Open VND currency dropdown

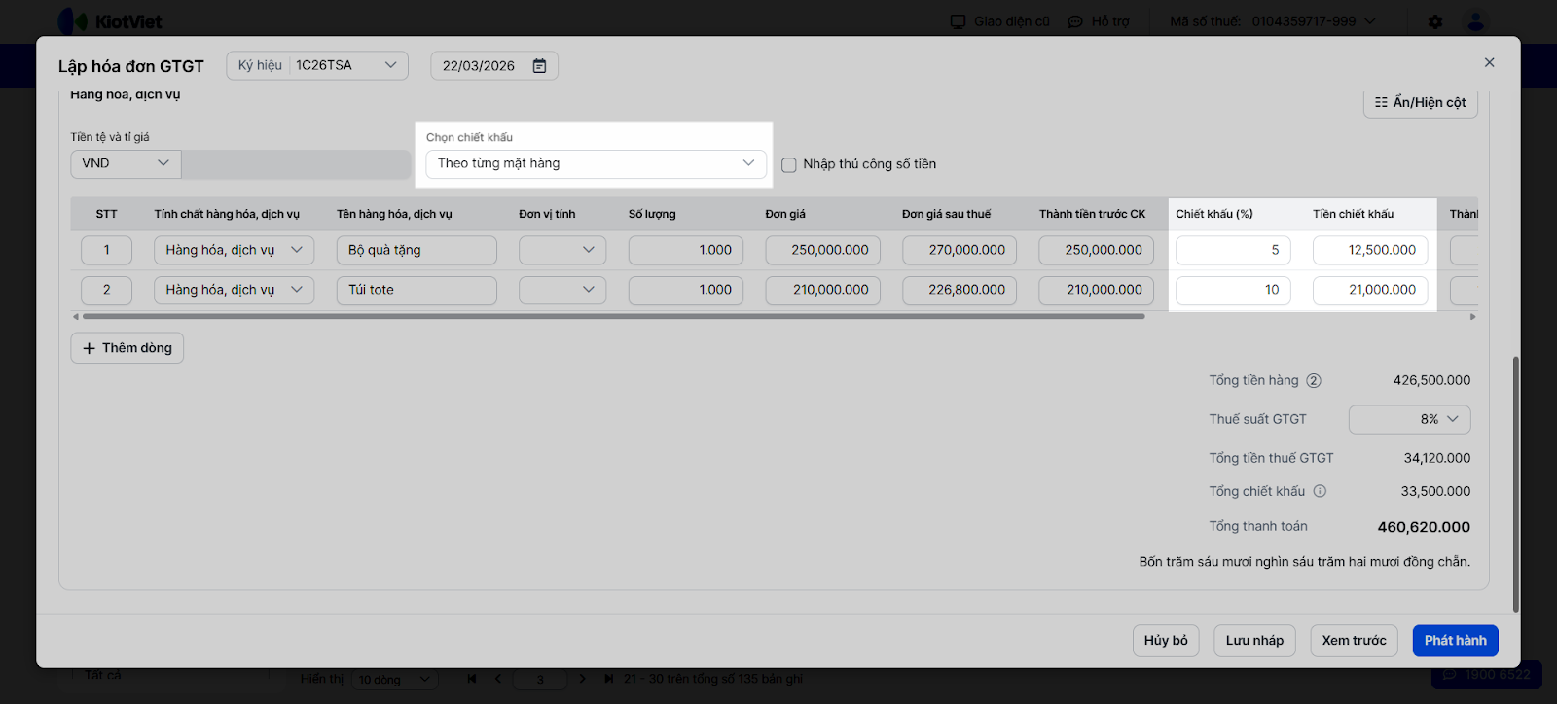tap(126, 163)
